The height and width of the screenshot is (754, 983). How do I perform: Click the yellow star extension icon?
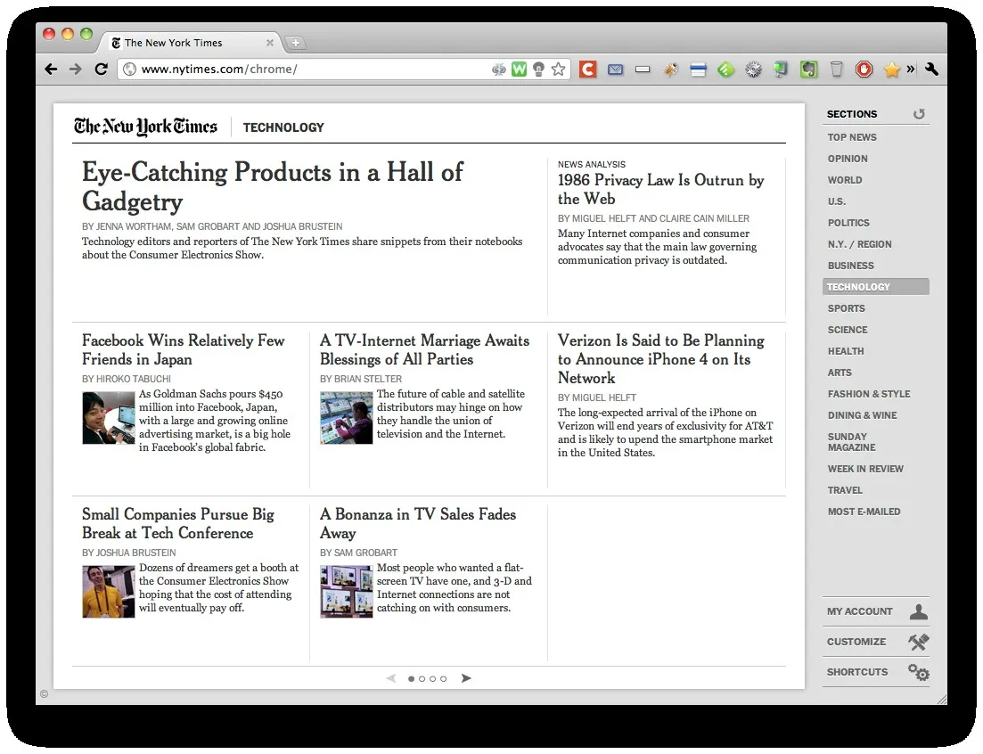pos(891,70)
